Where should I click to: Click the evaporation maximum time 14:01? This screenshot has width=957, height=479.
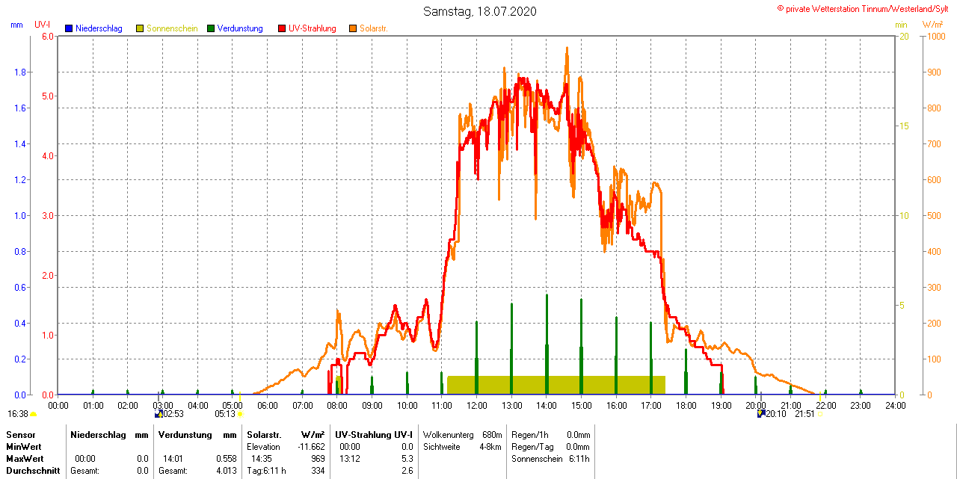click(173, 459)
